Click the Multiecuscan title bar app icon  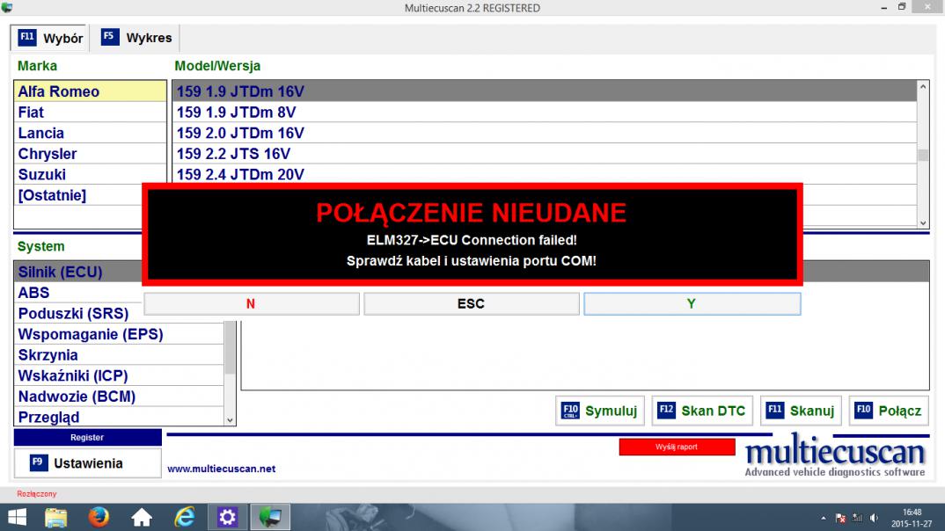click(x=7, y=7)
